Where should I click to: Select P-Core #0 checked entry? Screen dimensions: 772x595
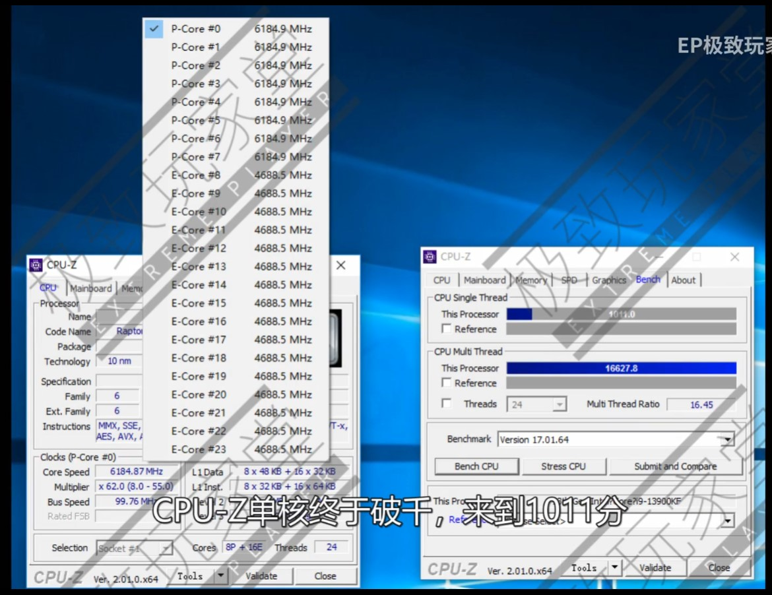pyautogui.click(x=236, y=29)
